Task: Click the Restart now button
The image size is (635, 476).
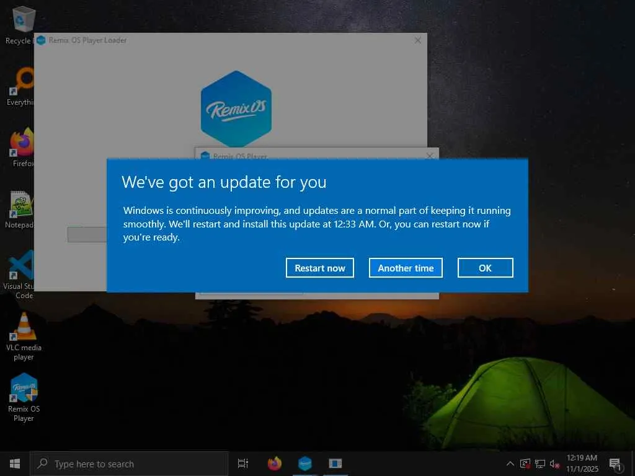Action: (x=319, y=268)
